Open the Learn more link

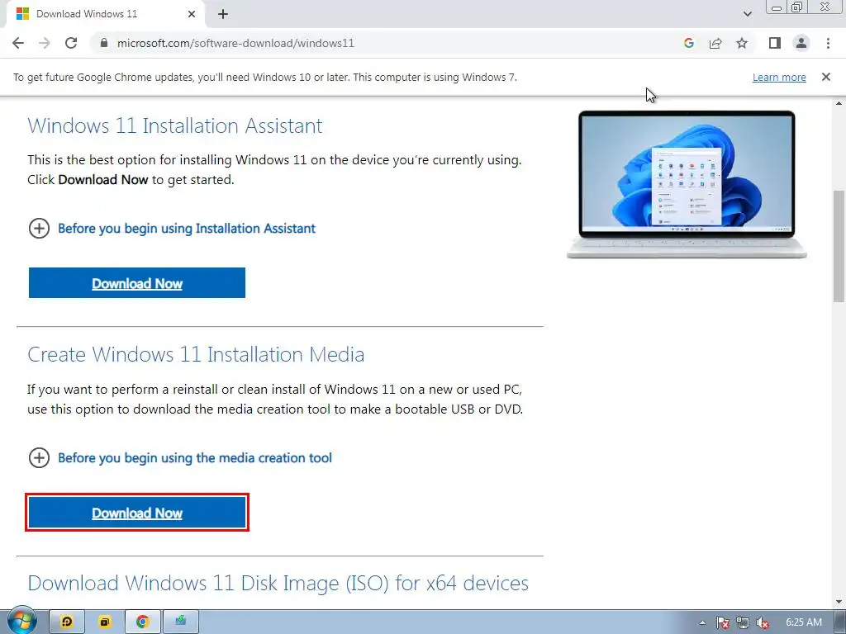pyautogui.click(x=779, y=77)
